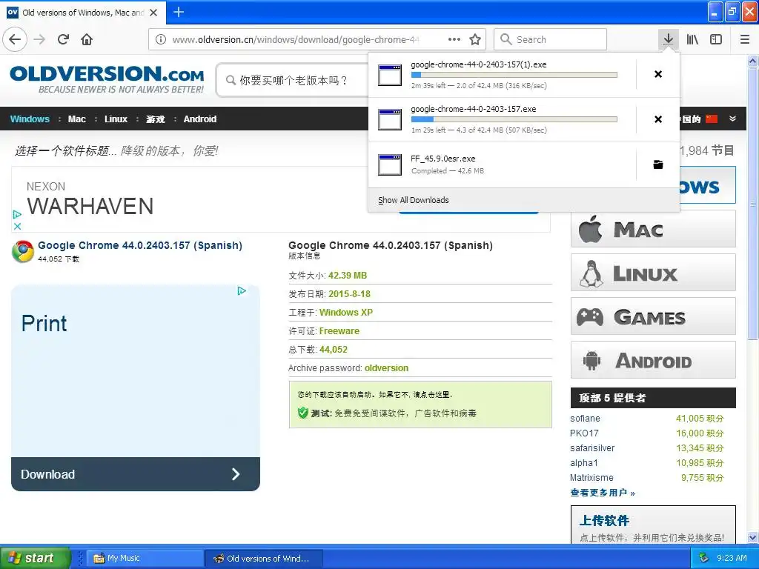The width and height of the screenshot is (759, 569).
Task: Close the Warhaven ad with X icon
Action: (18, 226)
